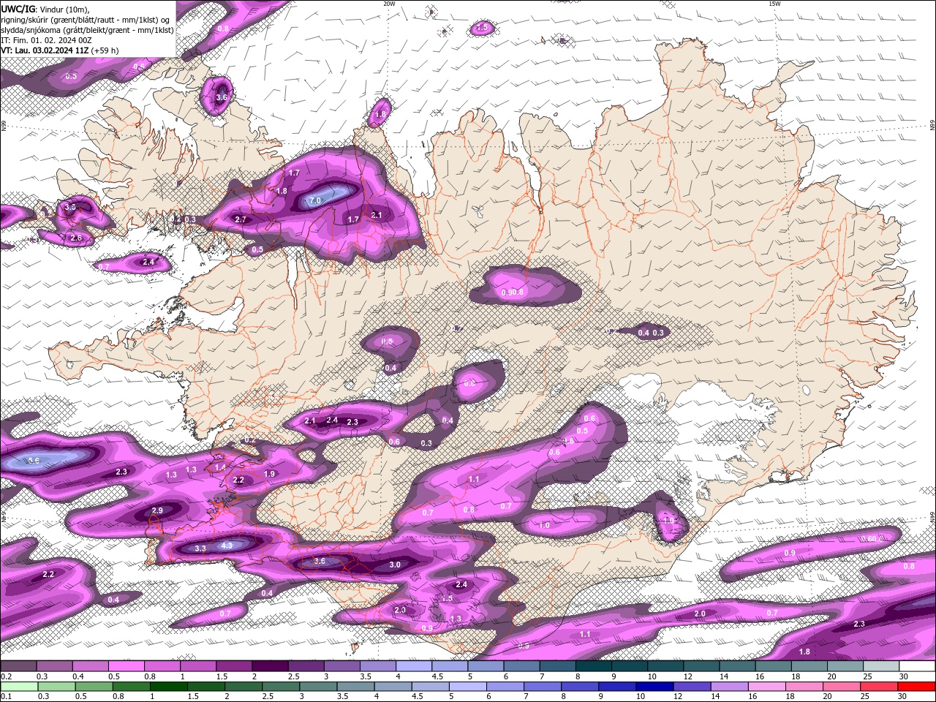936x702 pixels.
Task: Select the initial time "IT: Fim. 01. 02. 2024 00Z"
Action: pos(46,40)
